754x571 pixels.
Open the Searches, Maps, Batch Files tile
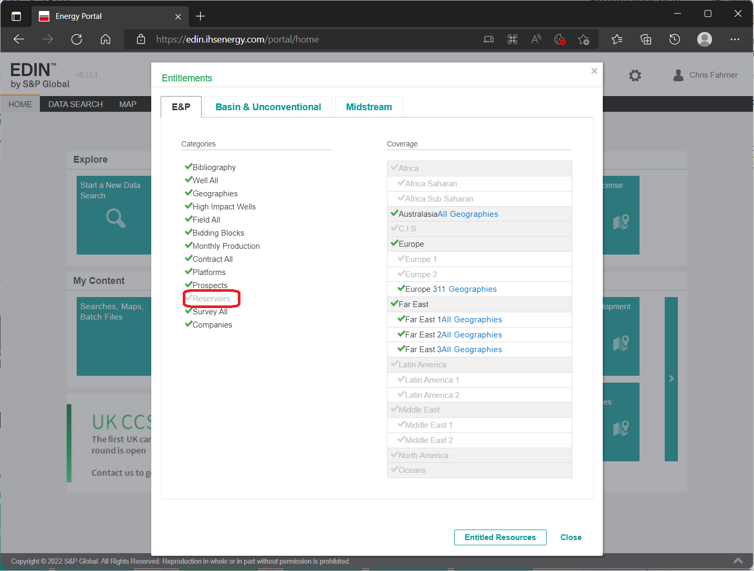coord(114,336)
